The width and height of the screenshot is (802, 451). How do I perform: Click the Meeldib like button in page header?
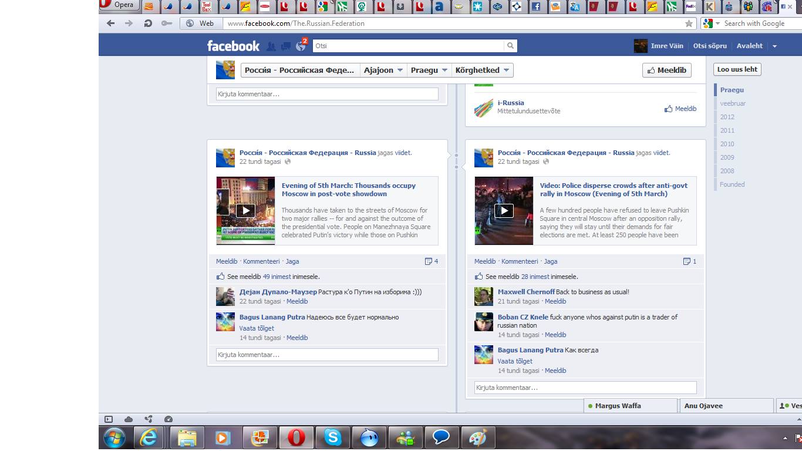[x=666, y=70]
